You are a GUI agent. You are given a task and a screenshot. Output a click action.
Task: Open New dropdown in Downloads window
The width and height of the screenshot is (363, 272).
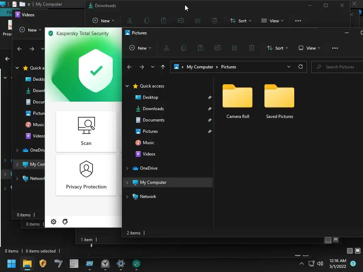click(x=103, y=21)
